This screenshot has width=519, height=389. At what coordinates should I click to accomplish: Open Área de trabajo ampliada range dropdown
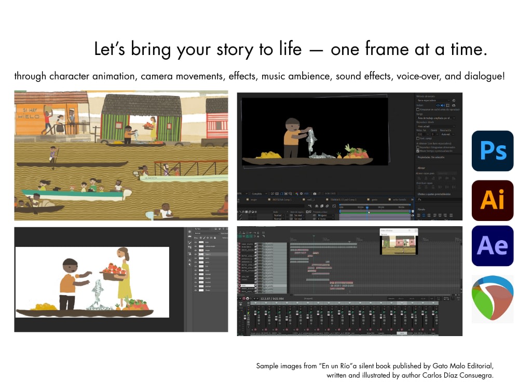(x=436, y=118)
